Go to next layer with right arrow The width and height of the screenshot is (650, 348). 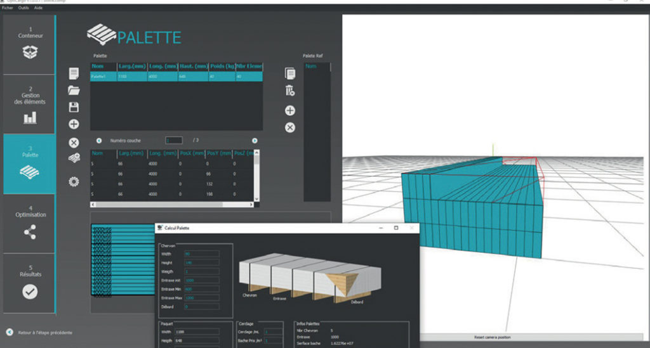(x=255, y=141)
